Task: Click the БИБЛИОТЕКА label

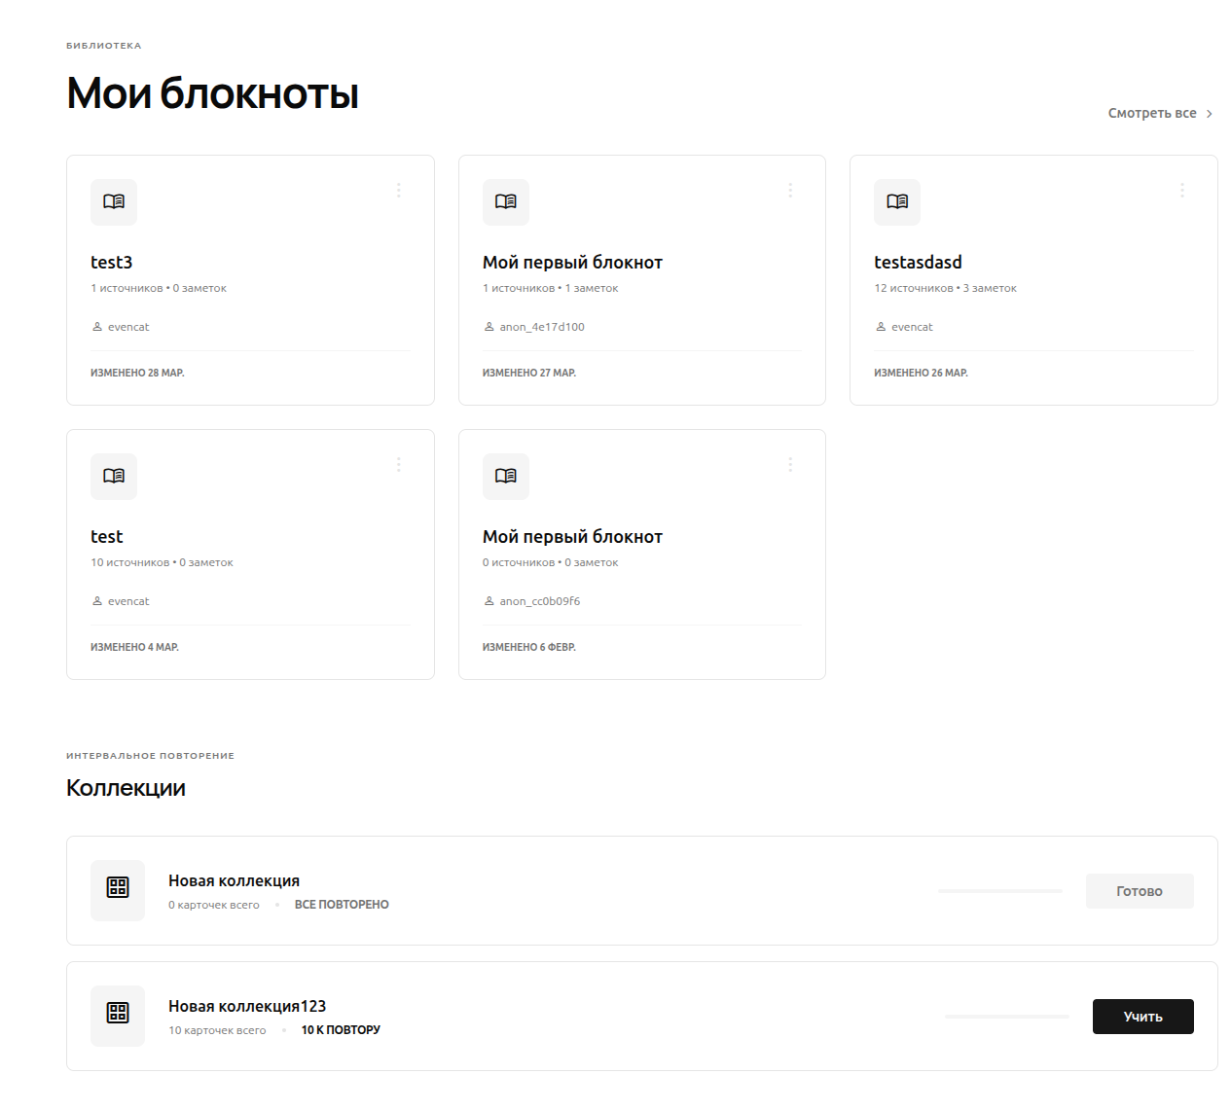Action: pos(104,46)
